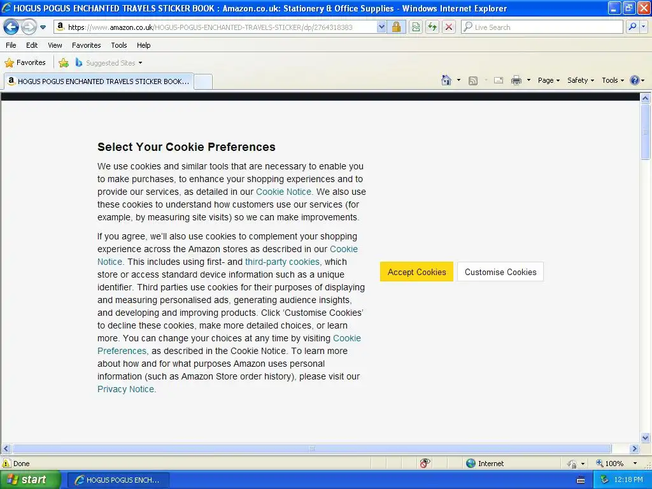Click the Protected Mode status icon
Image resolution: width=652 pixels, height=489 pixels.
572,464
